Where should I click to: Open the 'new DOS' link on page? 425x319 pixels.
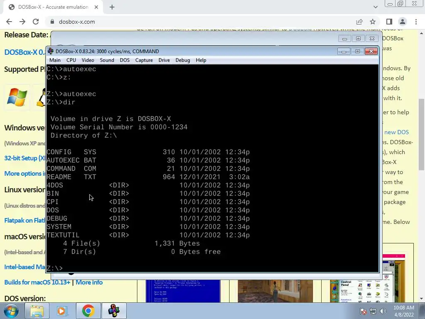coord(396,133)
